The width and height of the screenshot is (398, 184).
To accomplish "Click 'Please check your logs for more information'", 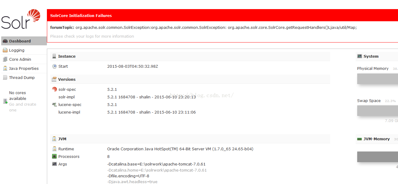I will click(92, 36).
